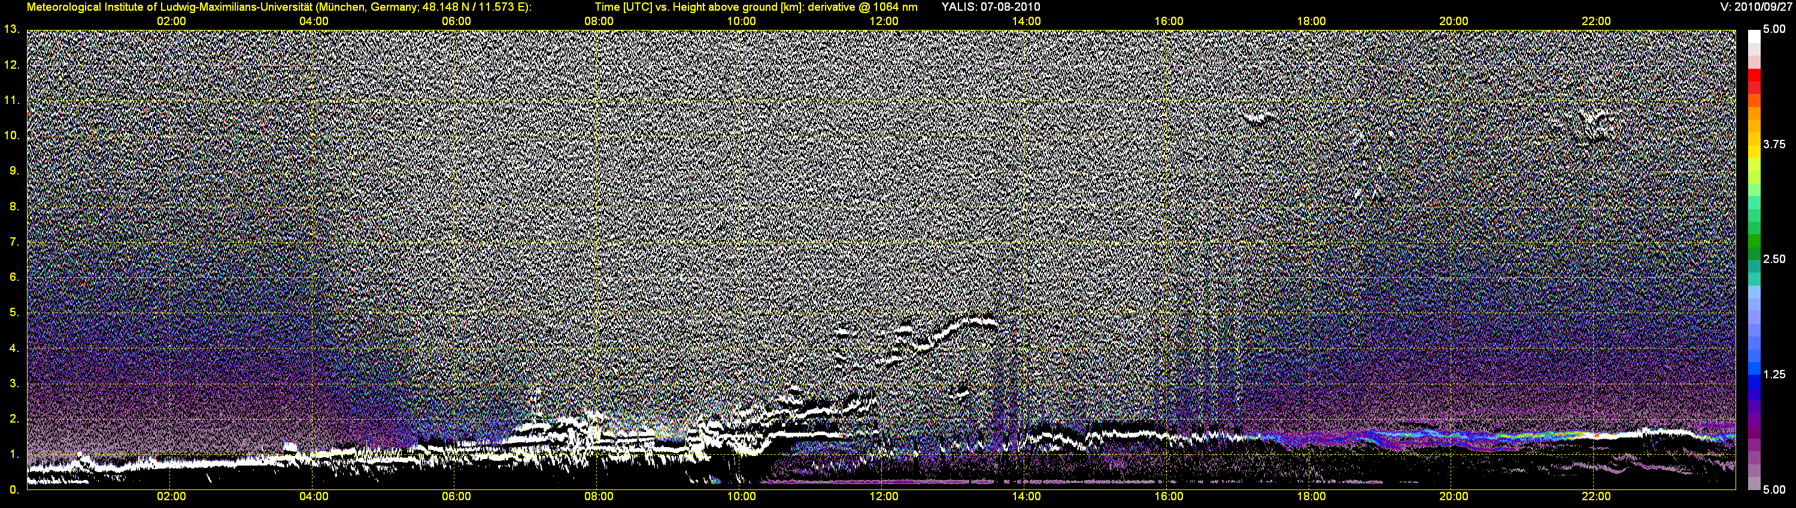Viewport: 1796px width, 508px height.
Task: Click the height axis label '12.'
Action: 12,65
